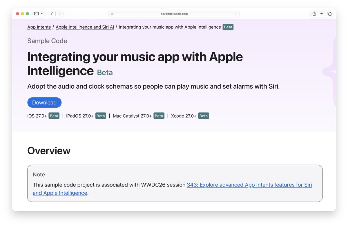Open a new tab with the plus icon
Screen dimensions: 348x227
(x=322, y=14)
